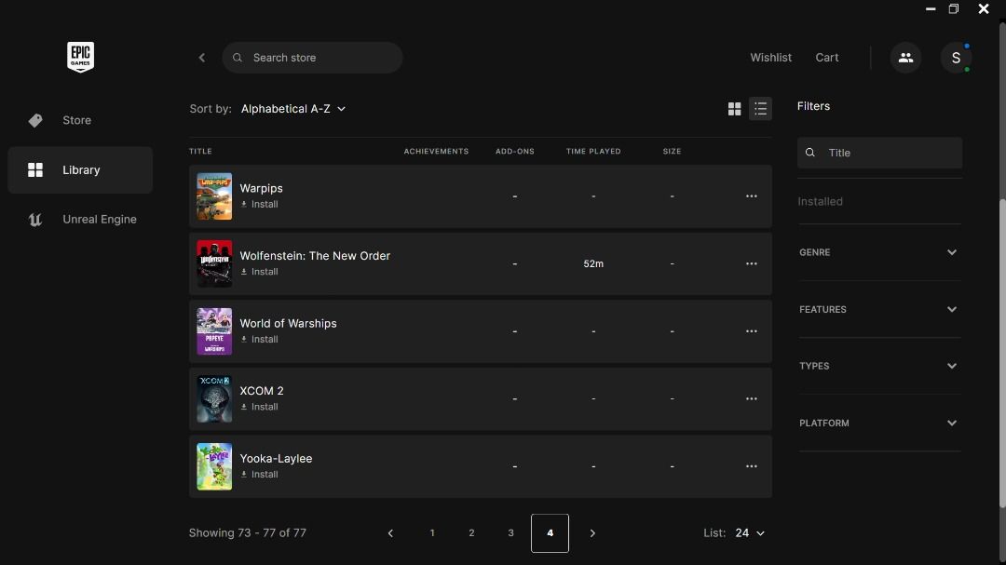Open three-dot menu for XCOM 2
Screen dimensions: 1006x565
[x=751, y=399]
